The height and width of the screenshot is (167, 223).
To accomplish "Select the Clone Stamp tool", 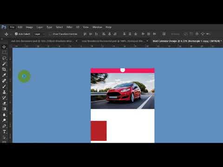I will (4, 92).
